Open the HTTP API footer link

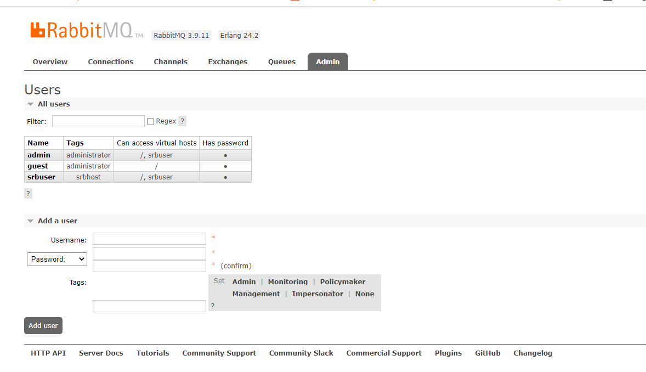(x=48, y=353)
